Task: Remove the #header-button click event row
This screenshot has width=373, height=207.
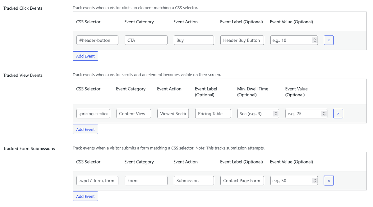Action: pos(329,40)
